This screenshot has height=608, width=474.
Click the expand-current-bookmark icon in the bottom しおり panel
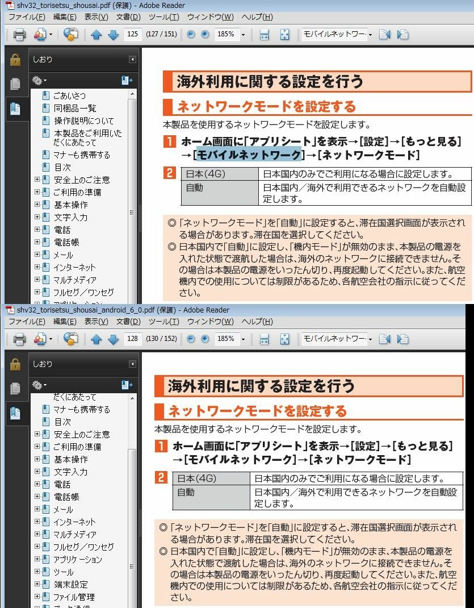pyautogui.click(x=127, y=385)
